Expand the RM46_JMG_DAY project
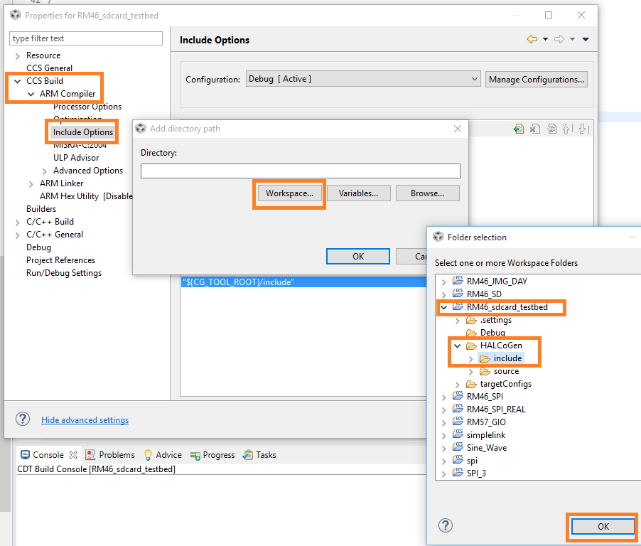The image size is (641, 546). (x=444, y=282)
